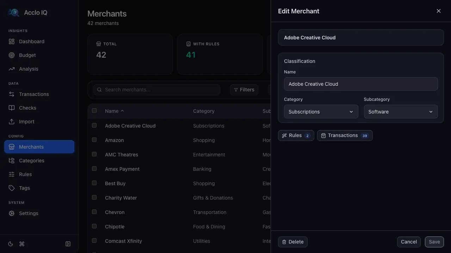Open the Chipotle merchant row
Image resolution: width=451 pixels, height=253 pixels.
pos(179,227)
